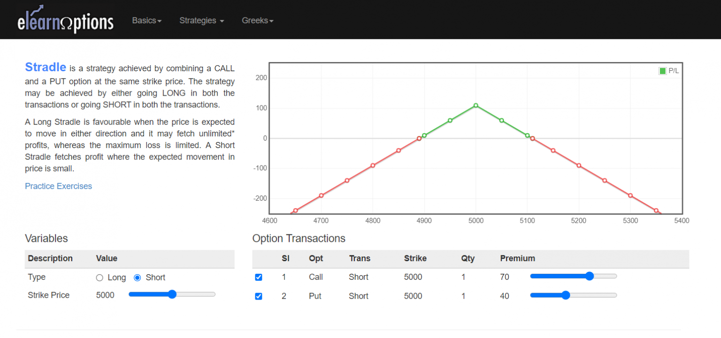Open the Greeks dropdown menu
The height and width of the screenshot is (338, 721).
coord(257,21)
